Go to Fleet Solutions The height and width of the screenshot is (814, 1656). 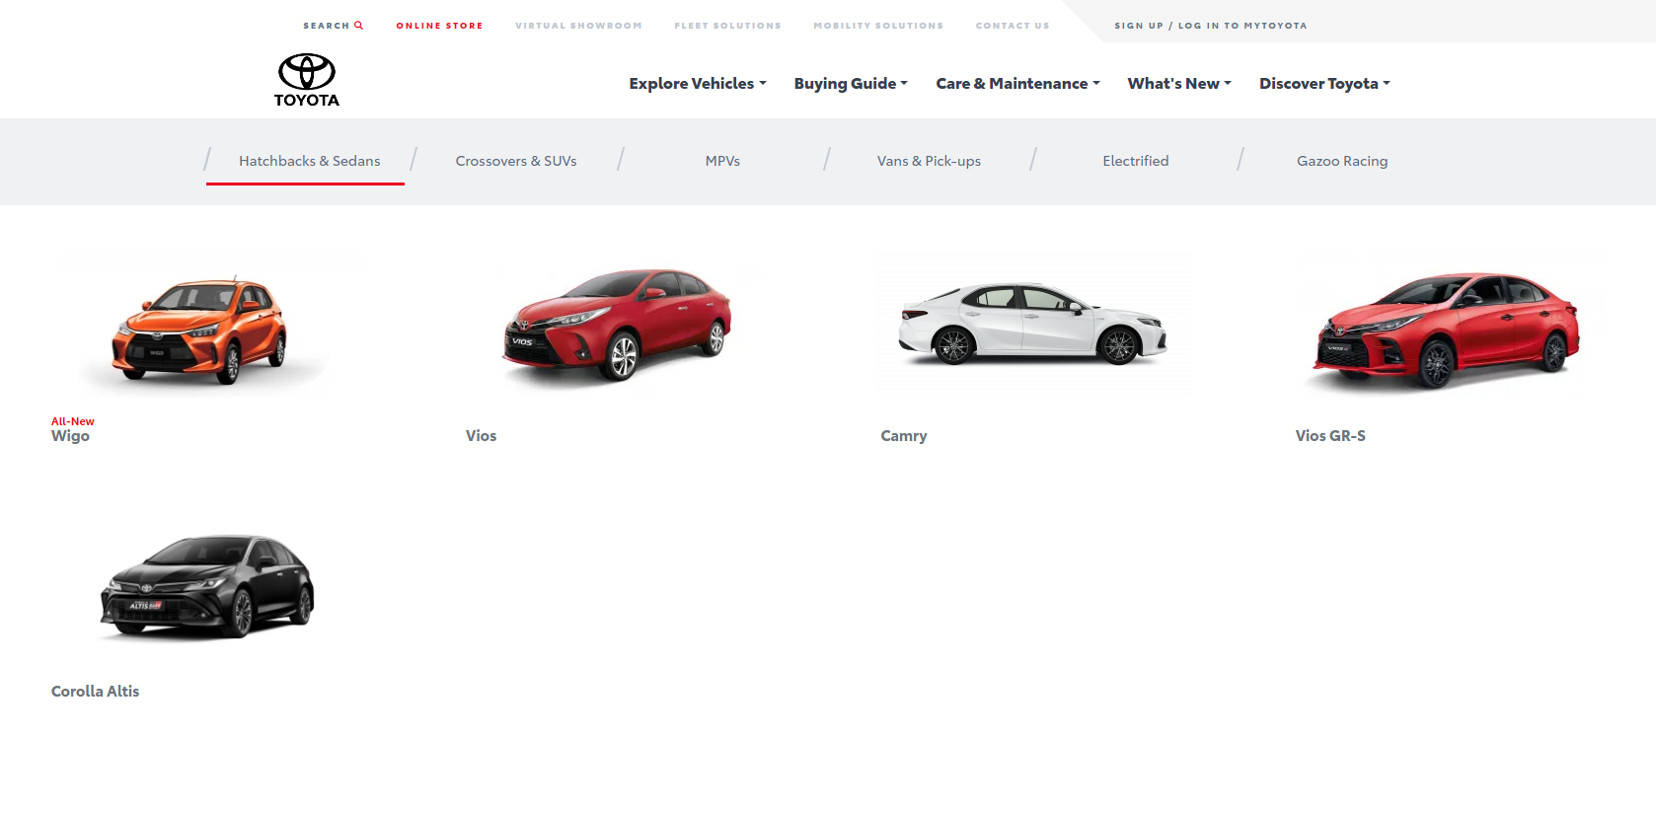pos(727,26)
